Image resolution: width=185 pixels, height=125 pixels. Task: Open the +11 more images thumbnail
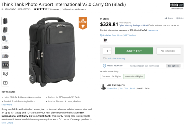click(x=5, y=65)
